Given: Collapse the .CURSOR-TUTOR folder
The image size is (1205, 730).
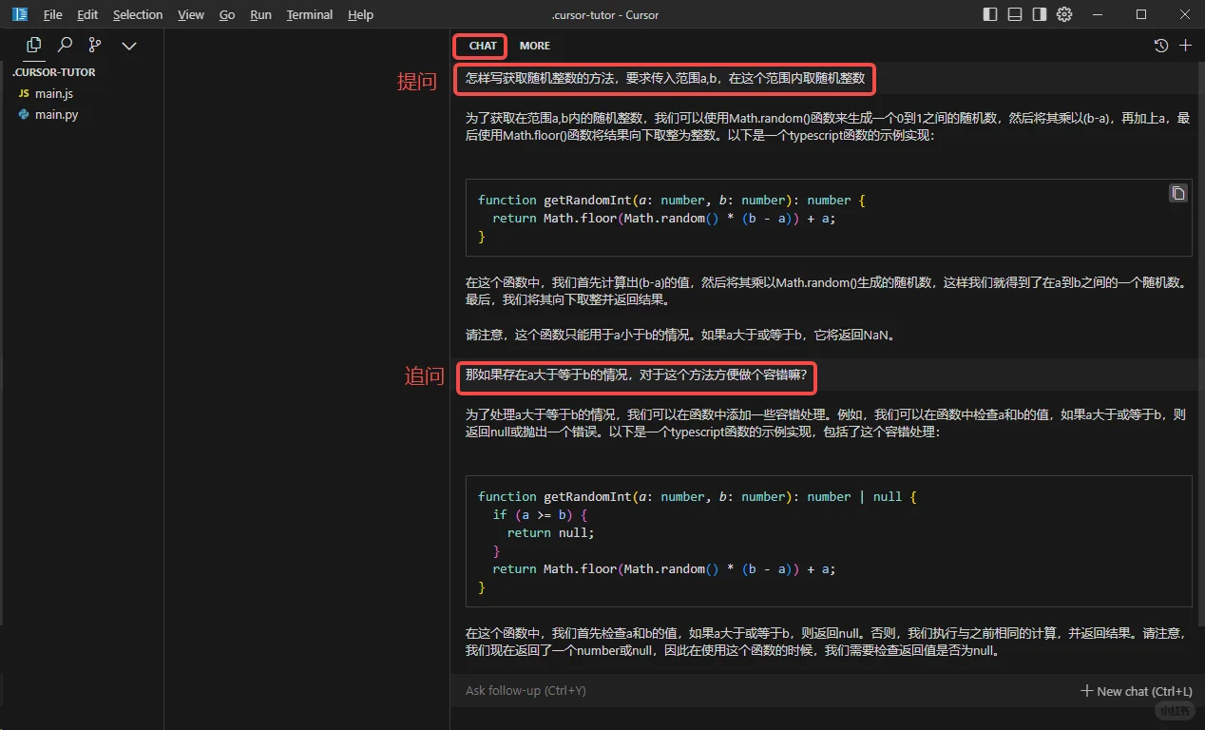Looking at the screenshot, I should [x=54, y=71].
